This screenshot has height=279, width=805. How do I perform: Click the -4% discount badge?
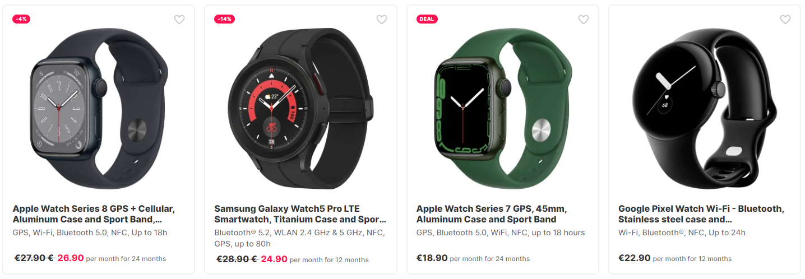coord(21,19)
